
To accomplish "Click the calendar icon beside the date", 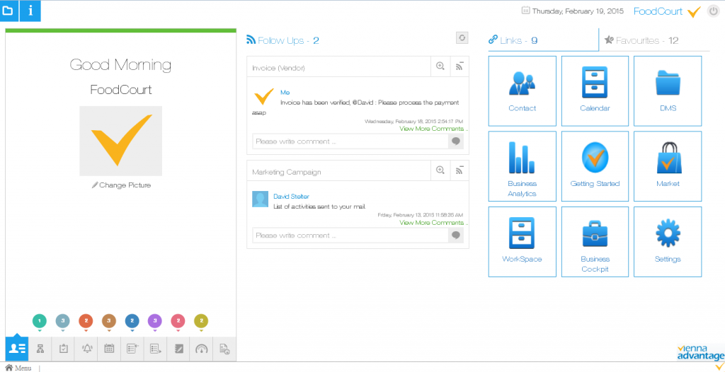I will click(x=525, y=10).
